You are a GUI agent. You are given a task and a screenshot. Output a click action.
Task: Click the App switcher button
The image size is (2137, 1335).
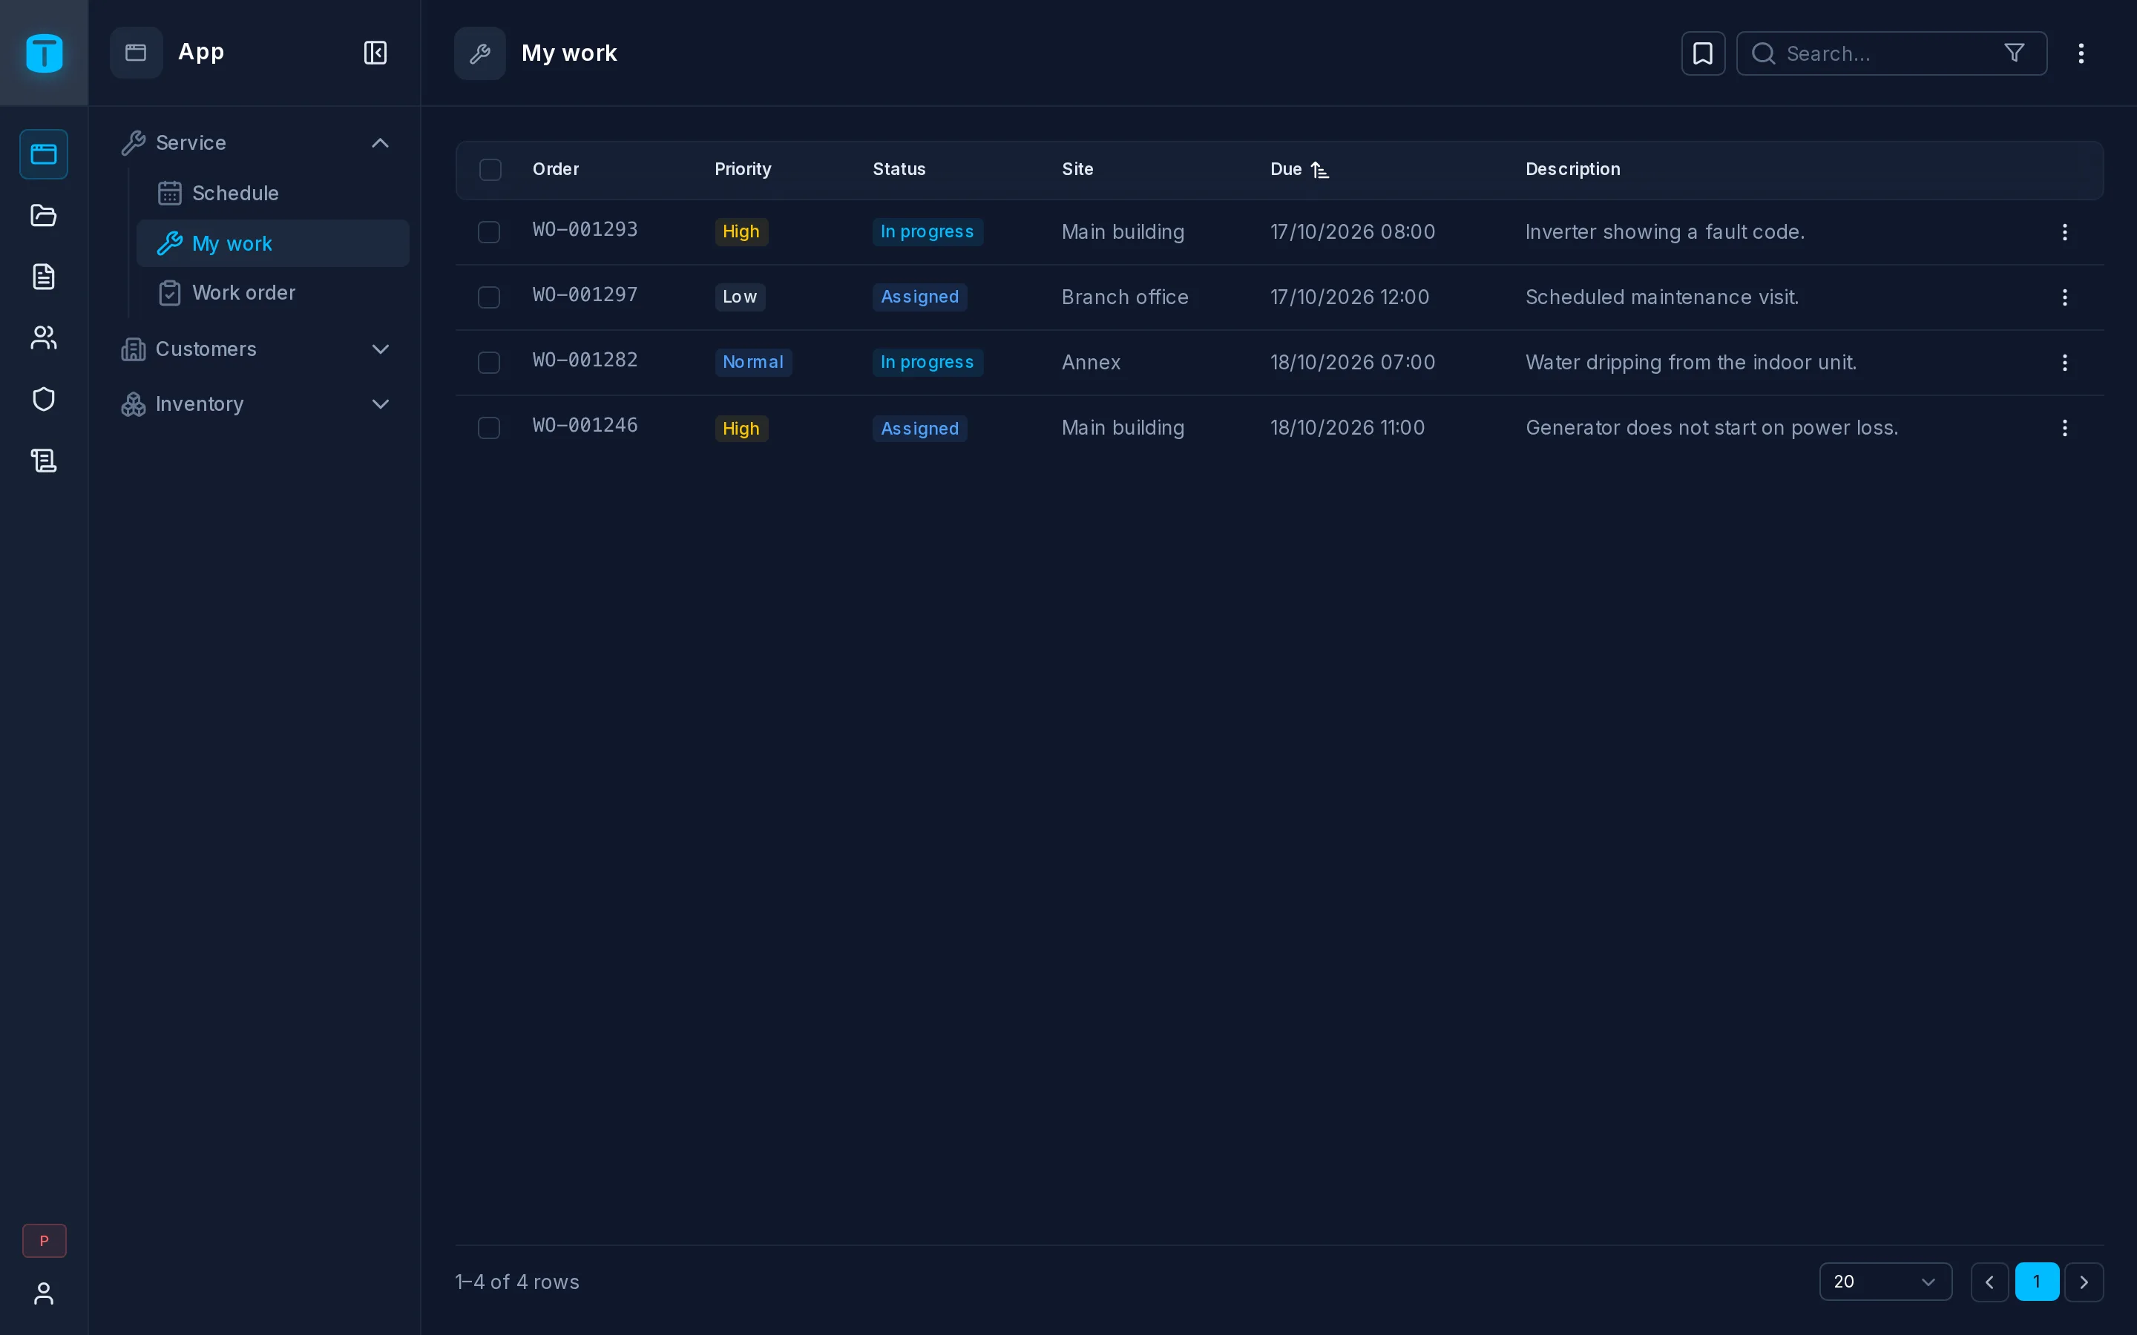(x=136, y=53)
